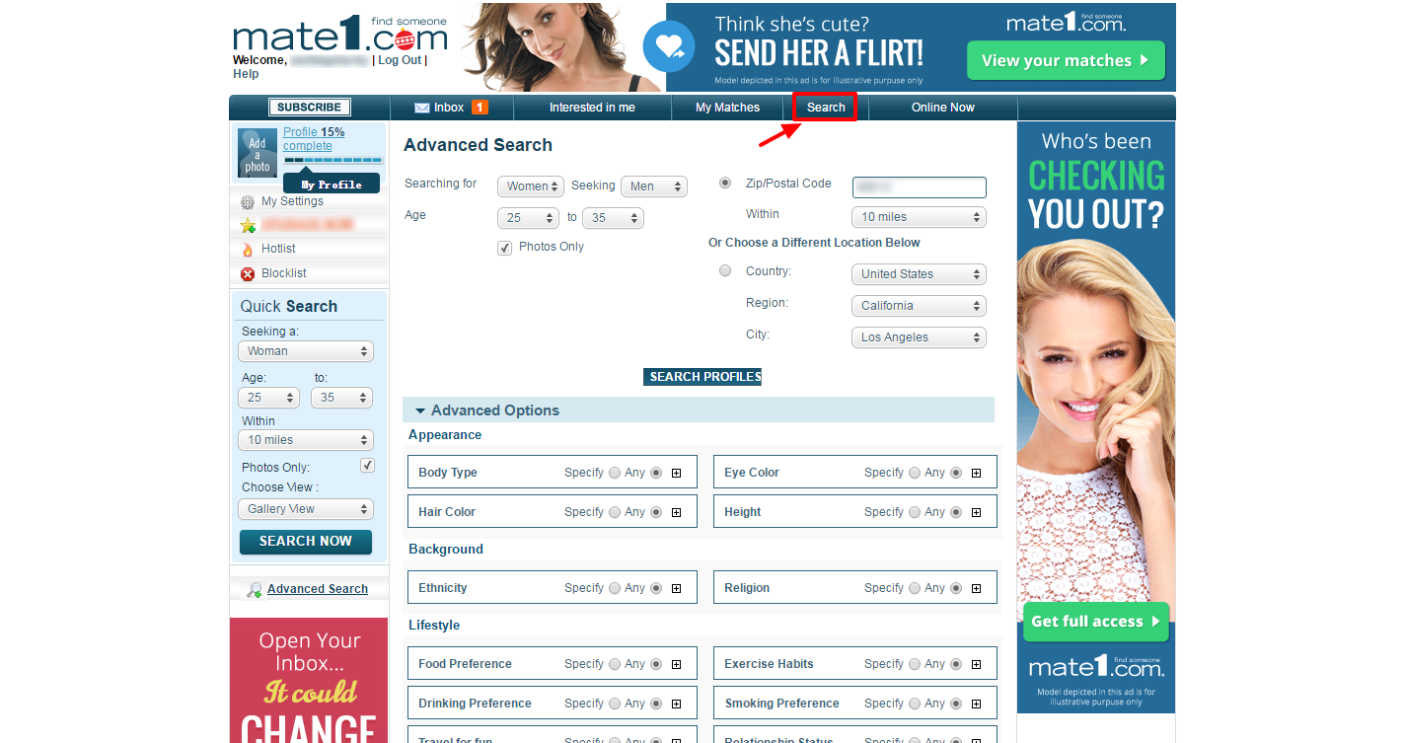Open the maximum age 35 dropdown in Advanced Search
Screen dimensions: 1404x743
613,218
